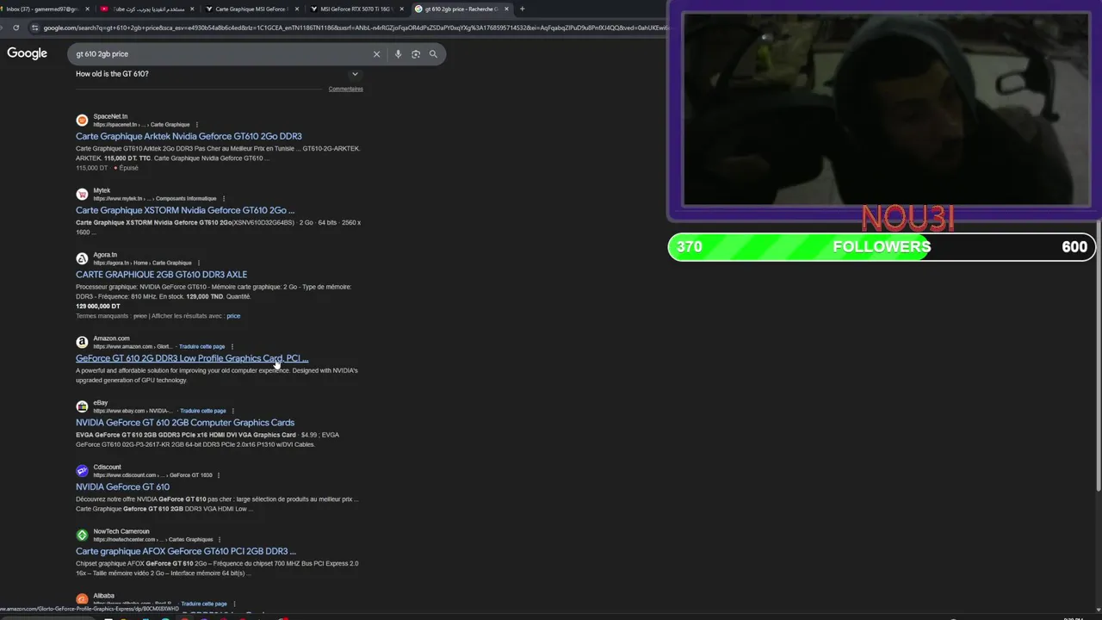Viewport: 1102px width, 620px height.
Task: Switch to the Inbox (37) Gmail tab
Action: pyautogui.click(x=47, y=9)
